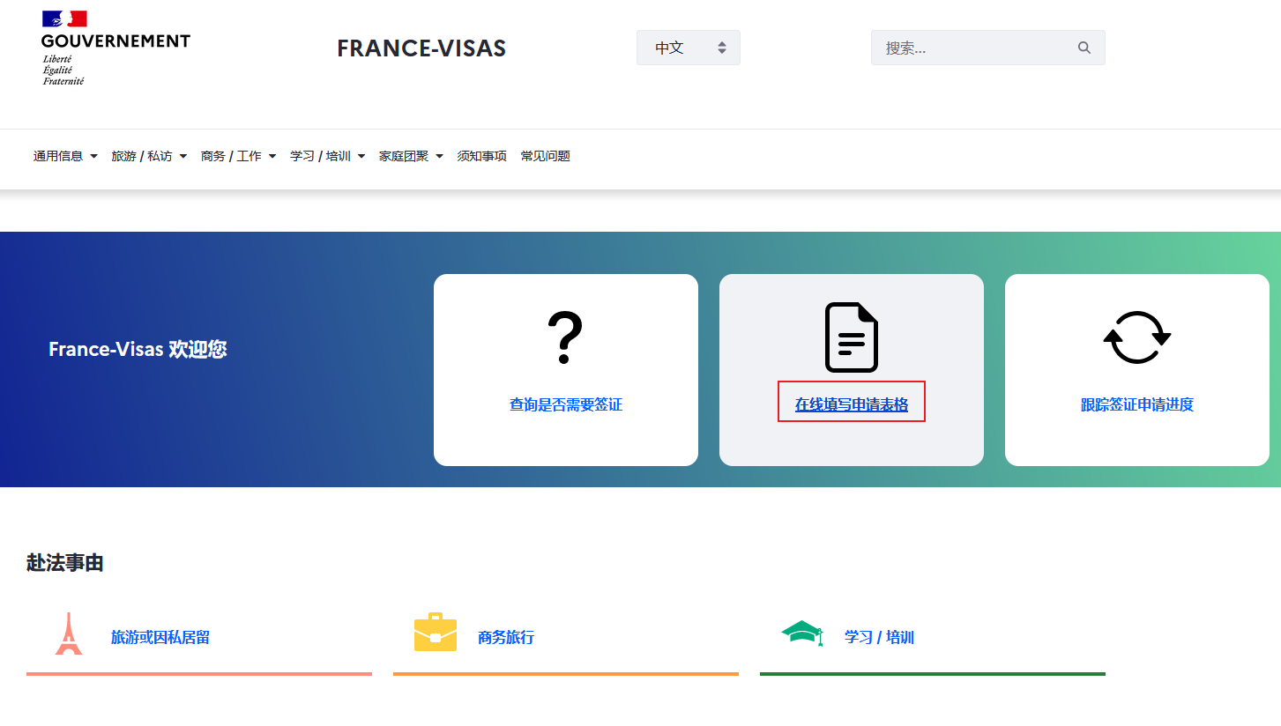1281x726 pixels.
Task: Expand the 学习 / 培训 navigation menu
Action: tap(327, 156)
